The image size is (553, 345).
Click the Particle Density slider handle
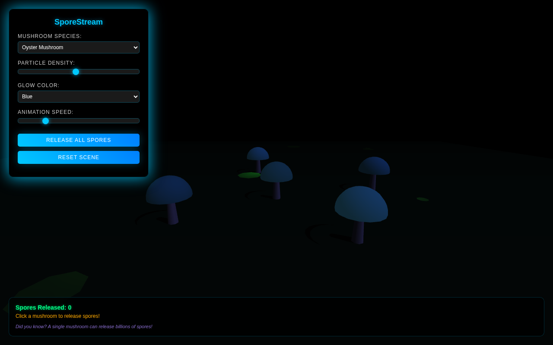pos(76,72)
